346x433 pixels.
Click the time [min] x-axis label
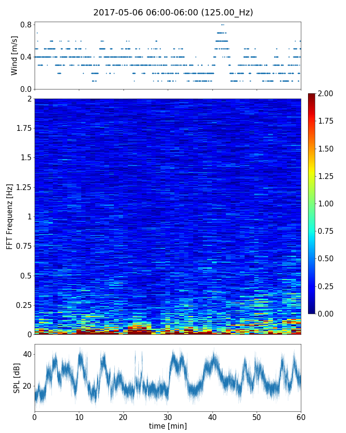[x=168, y=426]
